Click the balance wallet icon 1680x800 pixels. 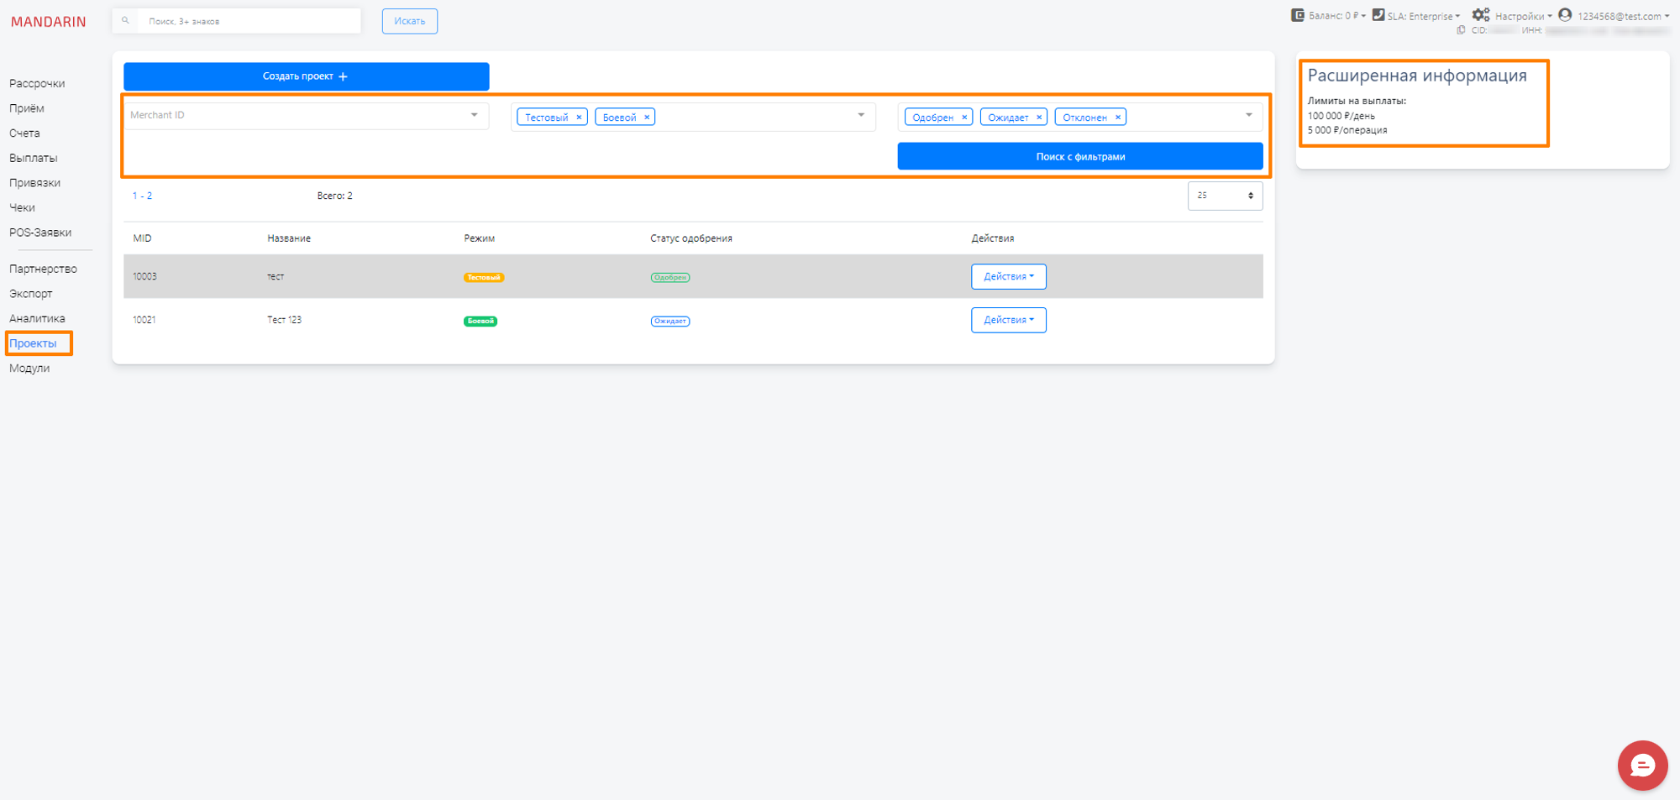pyautogui.click(x=1296, y=15)
